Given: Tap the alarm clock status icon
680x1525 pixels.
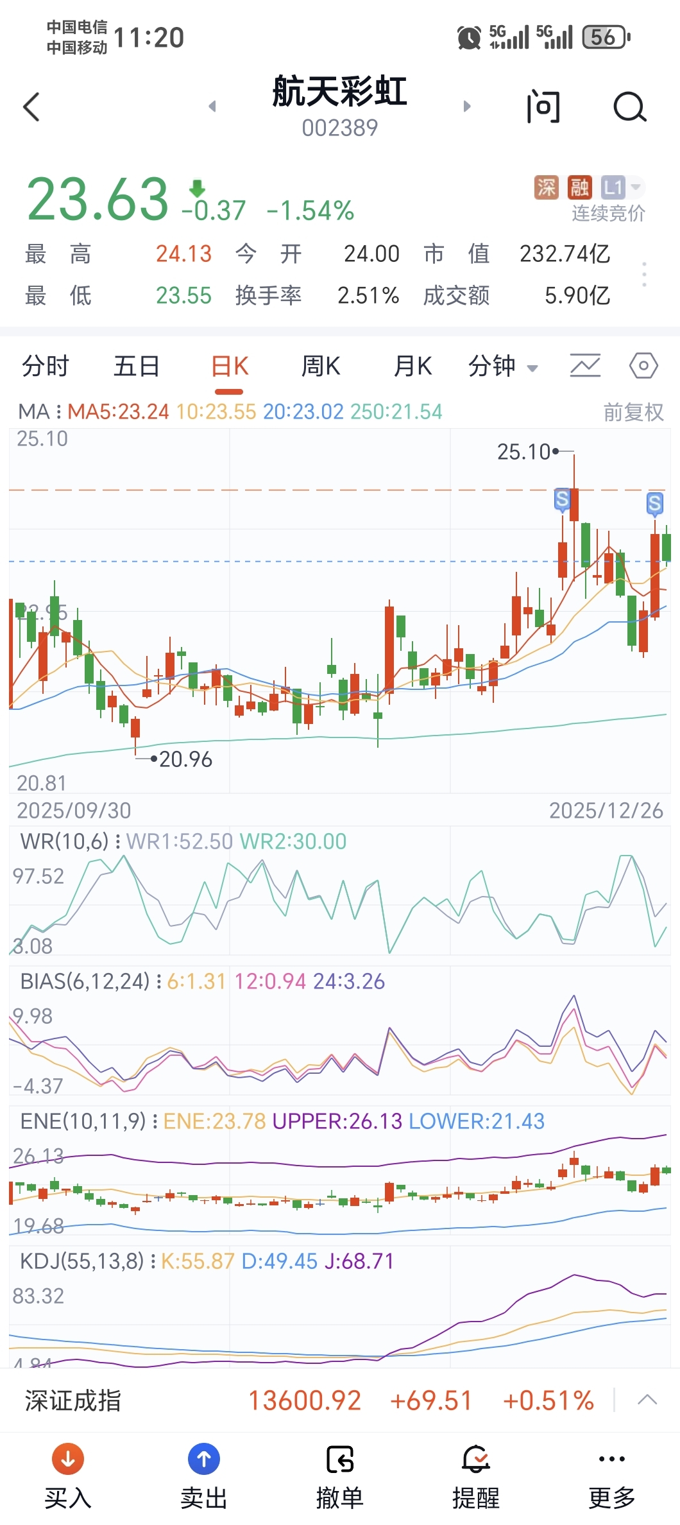Looking at the screenshot, I should pos(469,38).
